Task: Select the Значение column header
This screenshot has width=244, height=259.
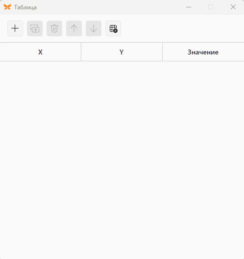Action: (x=203, y=52)
